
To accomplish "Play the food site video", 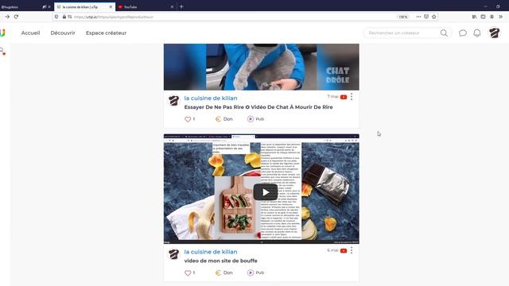I will [265, 192].
